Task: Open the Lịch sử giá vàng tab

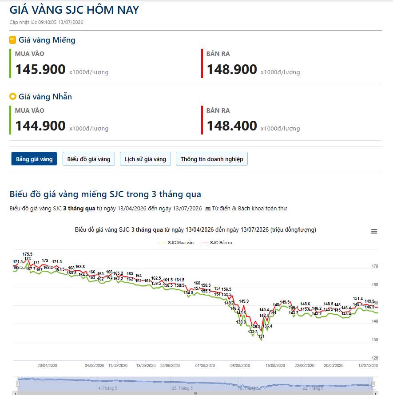Action: click(x=146, y=159)
